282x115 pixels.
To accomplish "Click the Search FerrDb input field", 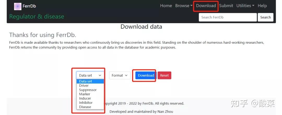I will [x=228, y=17].
